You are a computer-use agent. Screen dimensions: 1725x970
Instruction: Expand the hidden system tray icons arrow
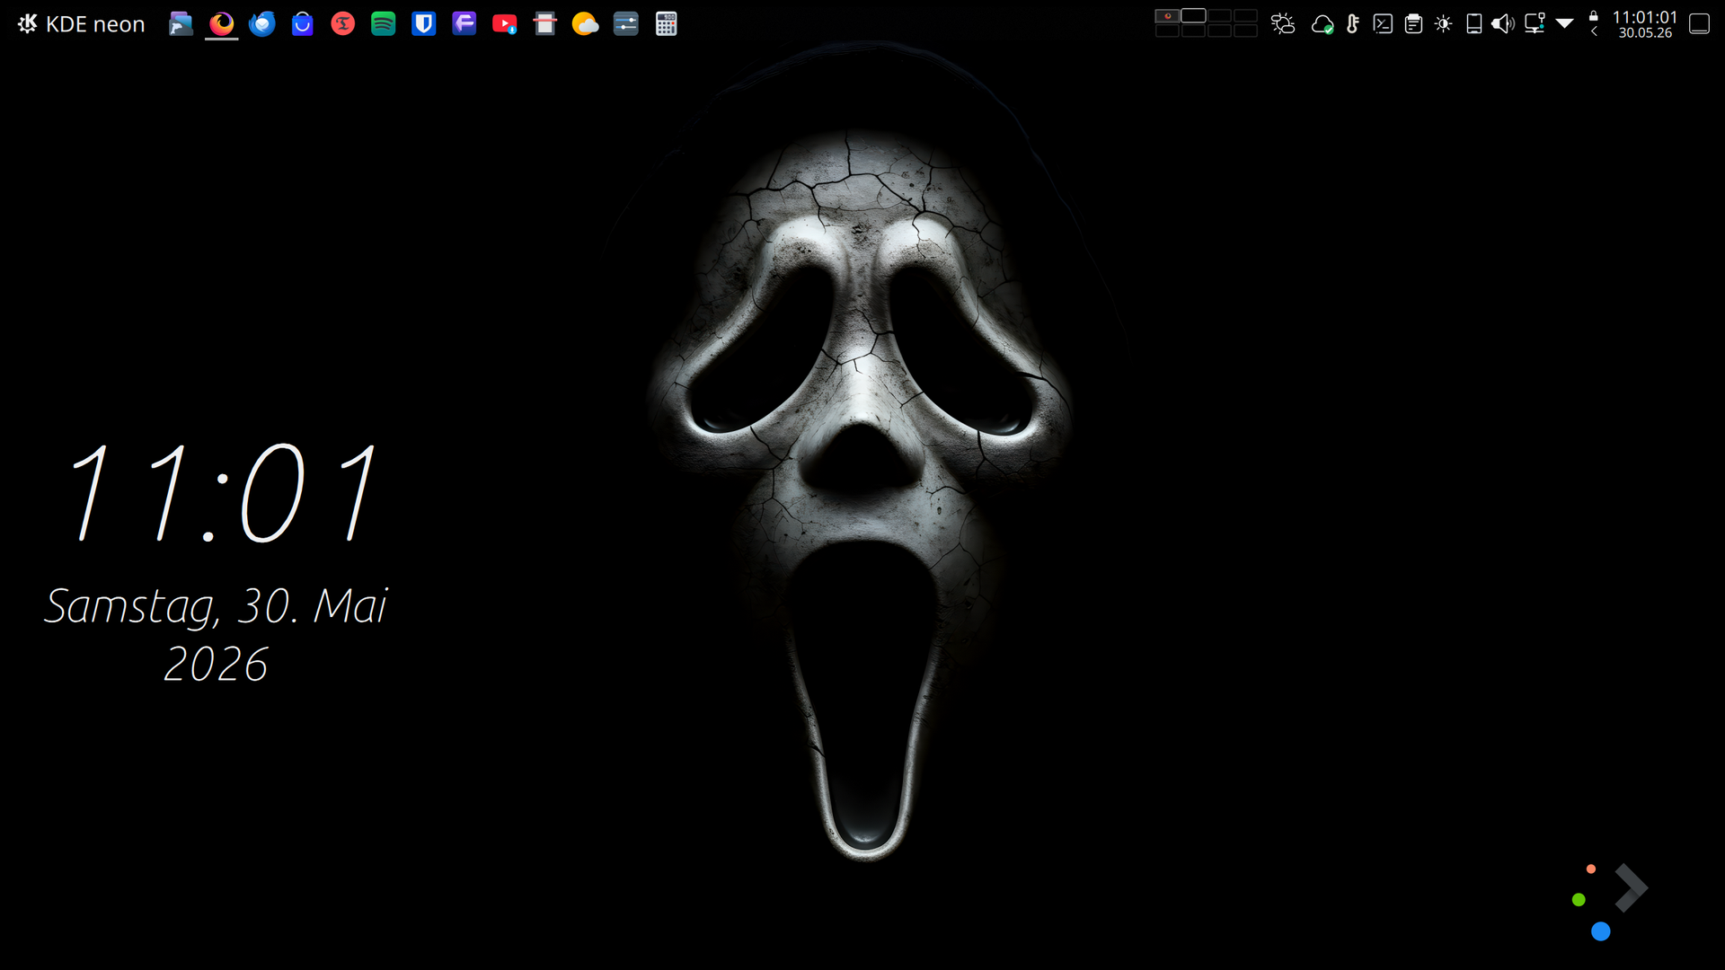pos(1564,24)
